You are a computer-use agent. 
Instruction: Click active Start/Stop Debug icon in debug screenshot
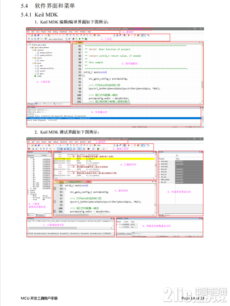click(x=124, y=145)
